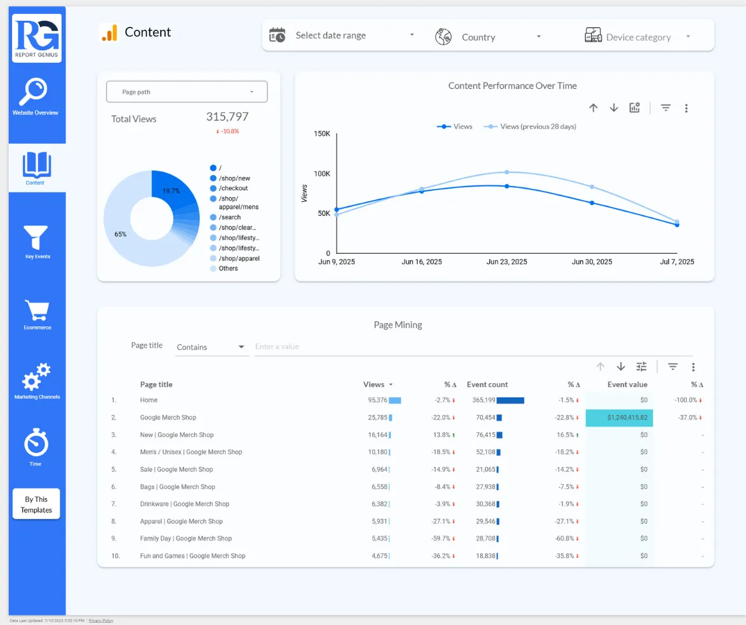This screenshot has width=746, height=625.
Task: Click Others legend color dot
Action: click(213, 268)
